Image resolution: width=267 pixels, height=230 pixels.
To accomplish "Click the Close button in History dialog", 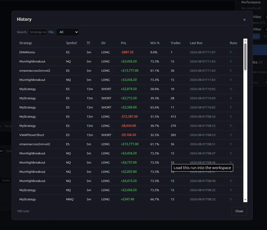I will pos(239,211).
